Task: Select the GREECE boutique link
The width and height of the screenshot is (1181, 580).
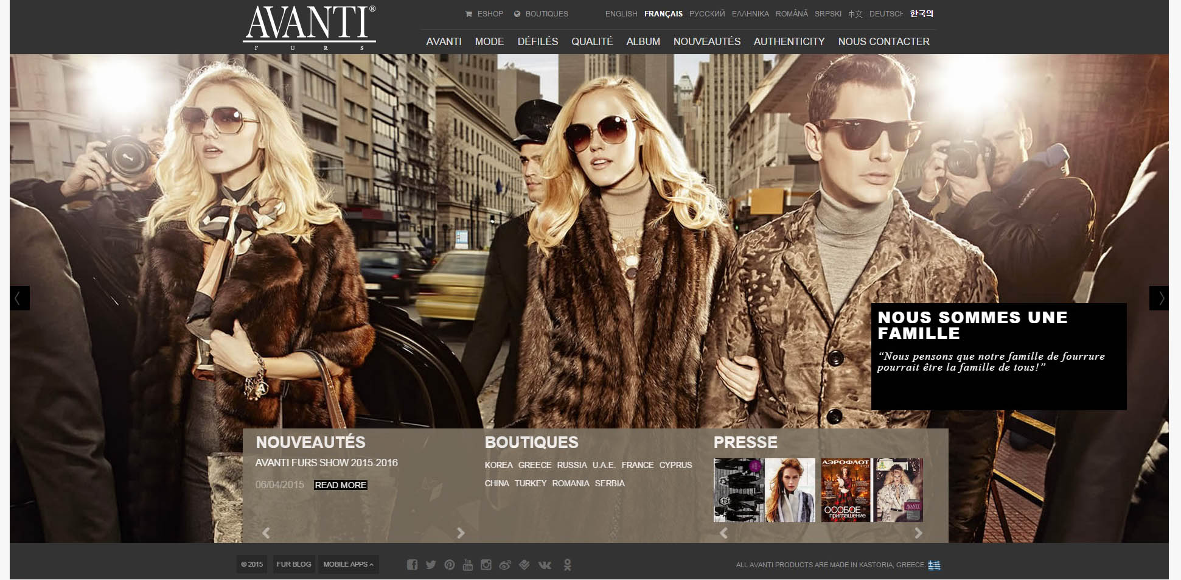Action: [x=535, y=465]
